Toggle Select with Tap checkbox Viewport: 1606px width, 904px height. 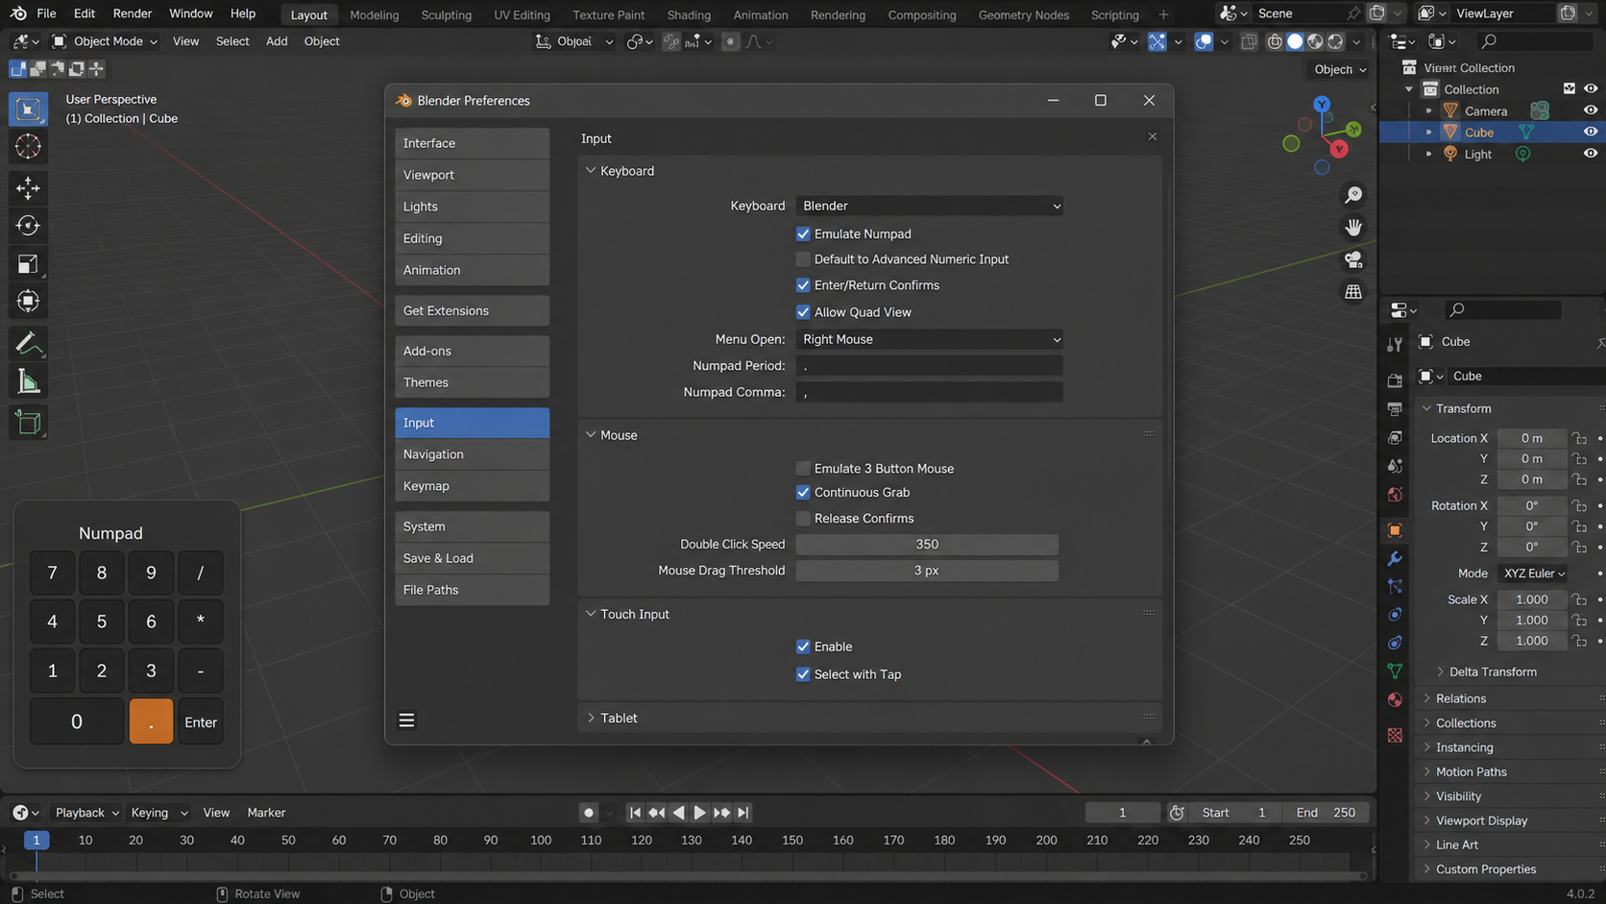[x=803, y=674]
